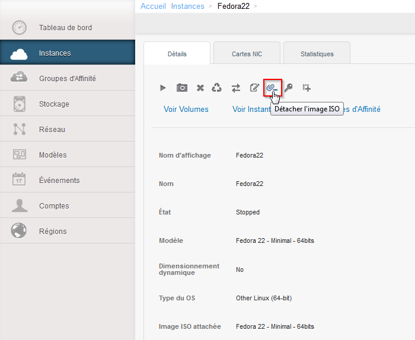
Task: Select Réseau in the left navigation
Action: coord(52,130)
